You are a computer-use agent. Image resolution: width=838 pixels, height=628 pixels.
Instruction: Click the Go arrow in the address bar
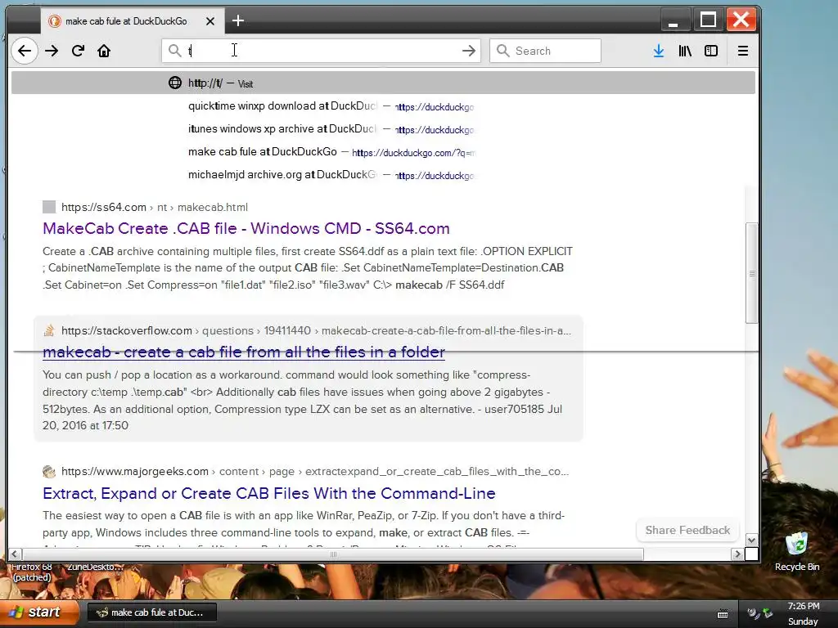tap(469, 51)
